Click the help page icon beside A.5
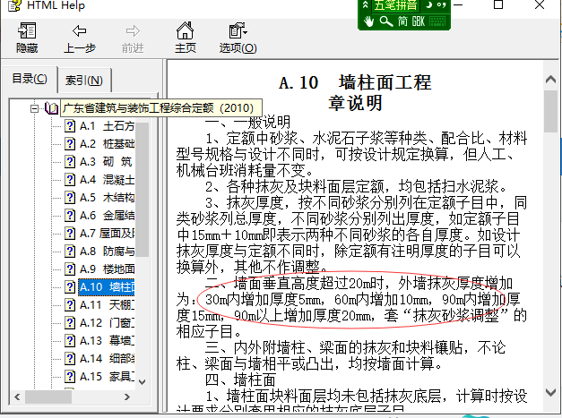The height and width of the screenshot is (418, 562). (x=70, y=198)
